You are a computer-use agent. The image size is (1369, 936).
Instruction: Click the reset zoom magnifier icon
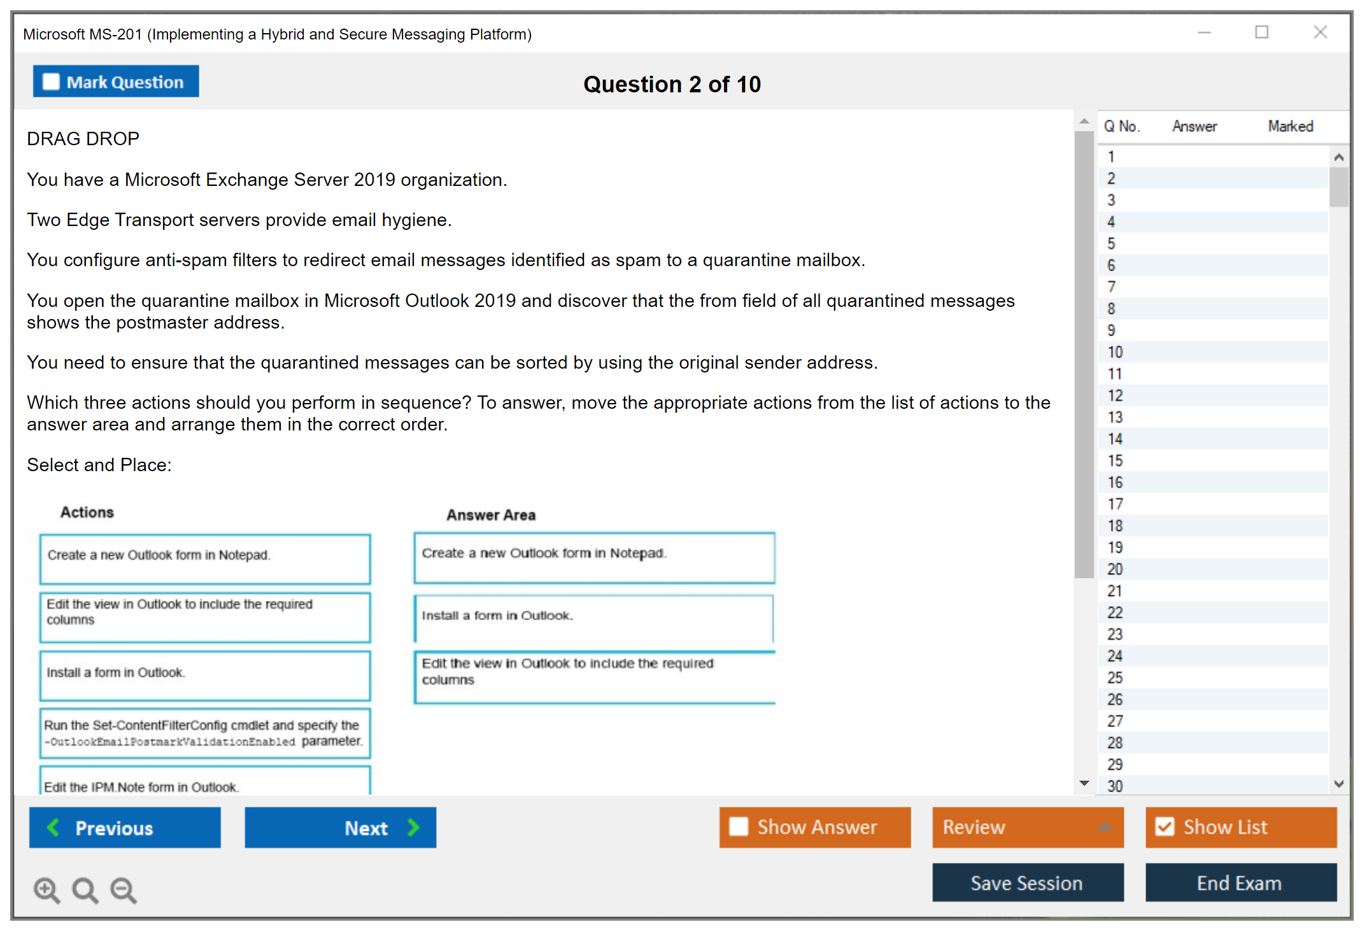(x=85, y=890)
